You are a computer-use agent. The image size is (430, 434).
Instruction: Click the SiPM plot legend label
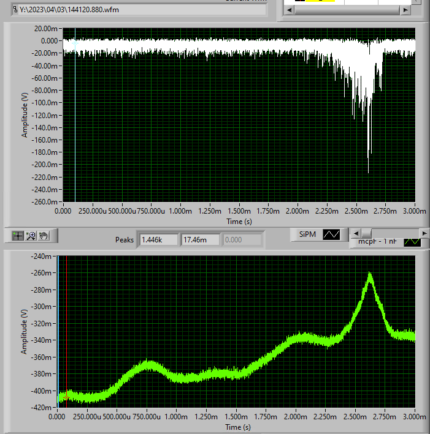coord(307,234)
